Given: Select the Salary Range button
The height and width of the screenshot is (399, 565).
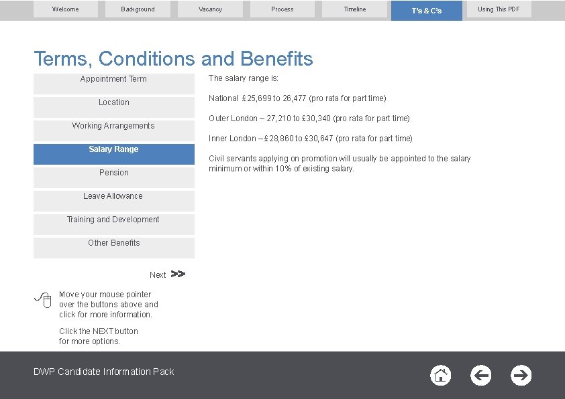Looking at the screenshot, I should [x=114, y=154].
